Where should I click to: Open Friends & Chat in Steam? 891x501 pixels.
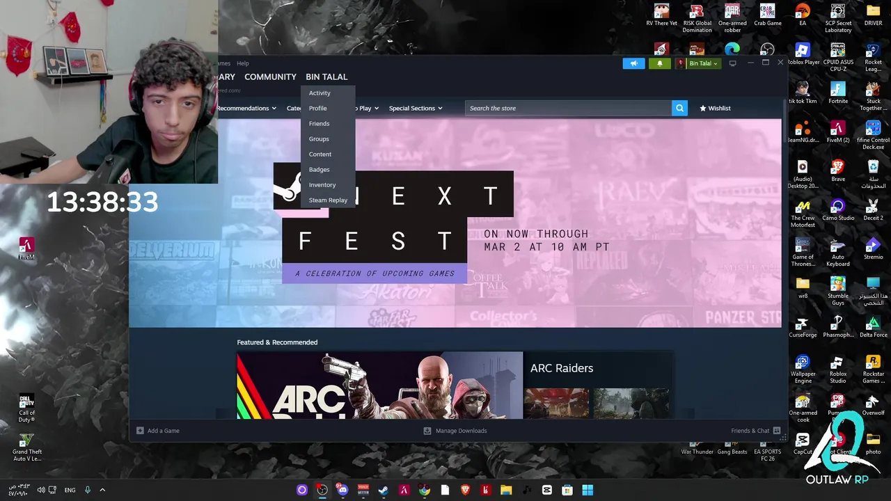(755, 431)
